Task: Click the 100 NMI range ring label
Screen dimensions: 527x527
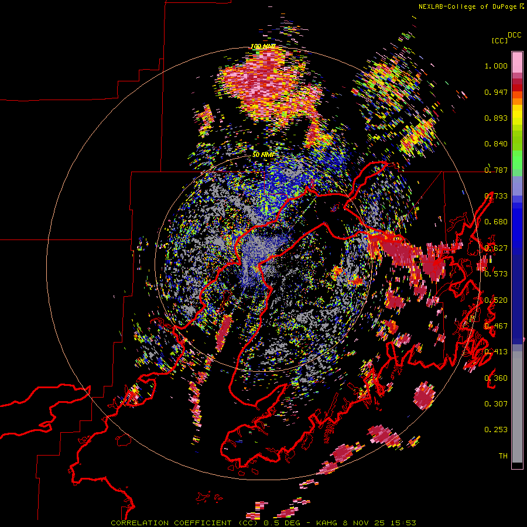Action: click(263, 46)
